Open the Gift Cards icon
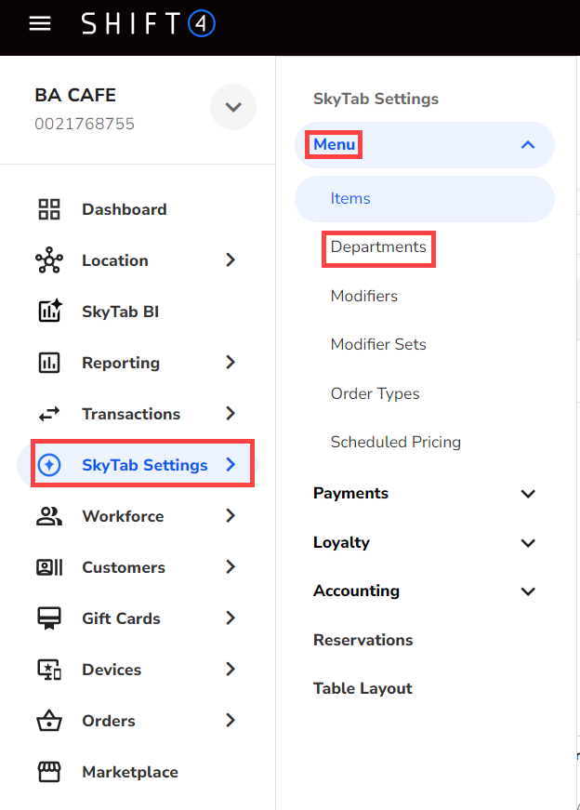The height and width of the screenshot is (810, 580). pos(48,618)
